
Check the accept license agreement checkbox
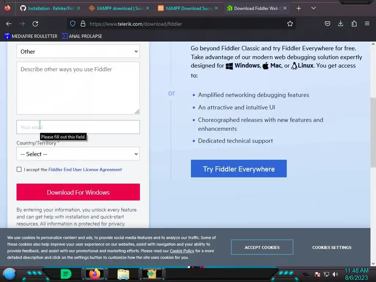[x=19, y=169]
